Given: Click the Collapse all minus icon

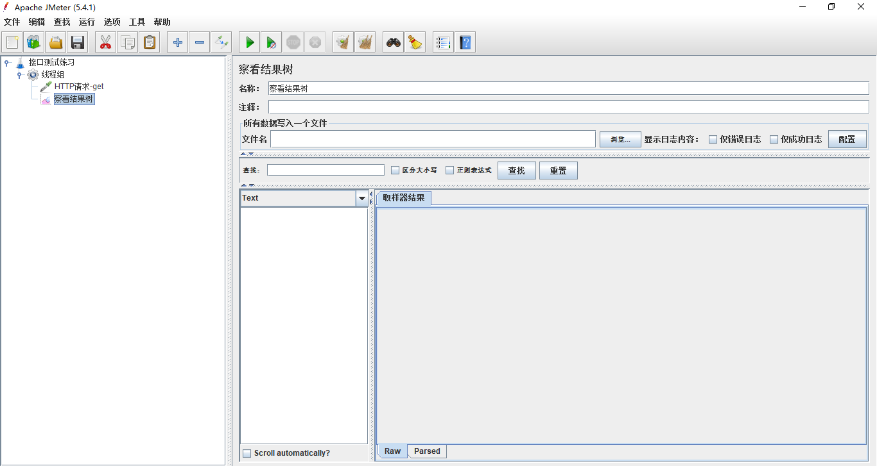Looking at the screenshot, I should point(200,42).
